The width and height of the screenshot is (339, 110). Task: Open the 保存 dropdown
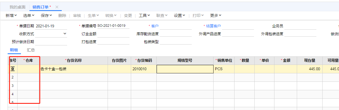(x=46, y=16)
